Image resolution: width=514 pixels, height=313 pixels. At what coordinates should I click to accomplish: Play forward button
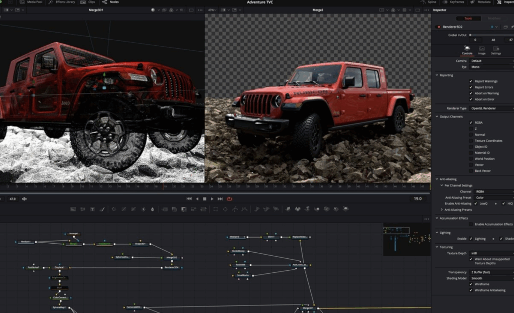tap(212, 199)
